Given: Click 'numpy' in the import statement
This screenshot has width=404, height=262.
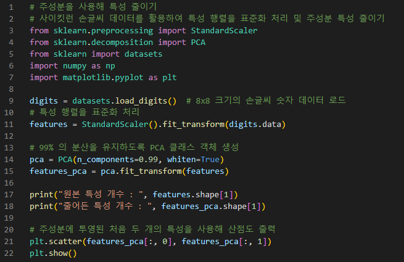Looking at the screenshot, I should (x=75, y=66).
